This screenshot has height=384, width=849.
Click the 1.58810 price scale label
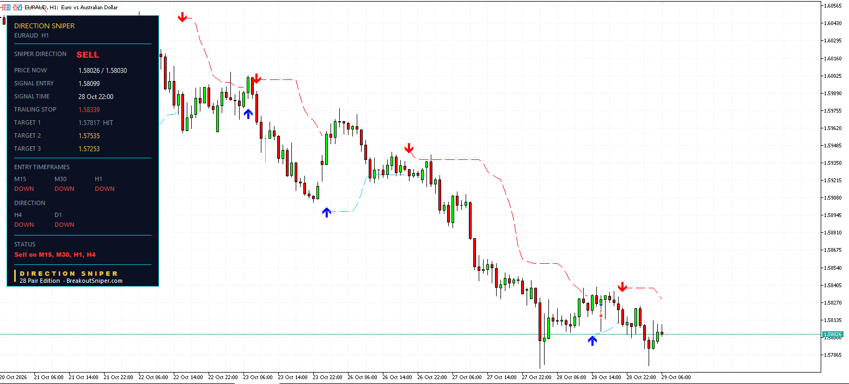point(834,232)
